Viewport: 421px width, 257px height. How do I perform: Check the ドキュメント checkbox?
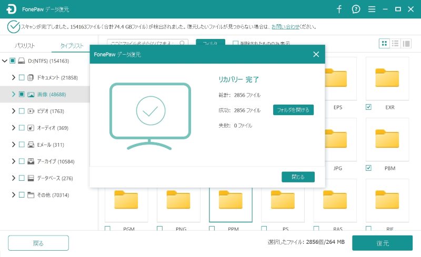point(22,78)
